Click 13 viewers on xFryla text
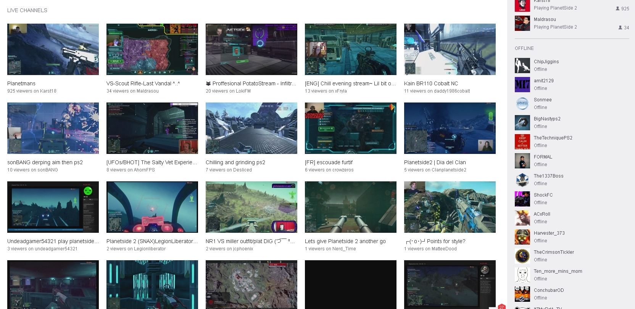The height and width of the screenshot is (309, 635). (x=326, y=91)
